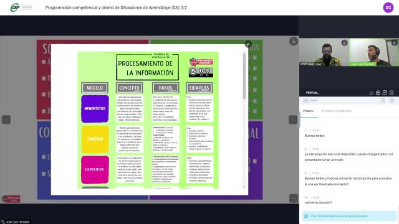Click the PROCESAMIENTO DE LA INFORMACIÓN title
The image size is (399, 224).
147,68
